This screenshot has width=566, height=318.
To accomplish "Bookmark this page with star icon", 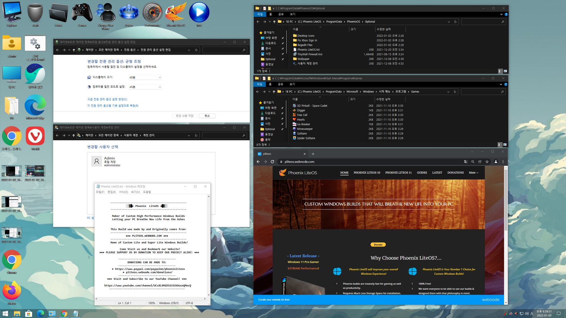I will pos(487,162).
